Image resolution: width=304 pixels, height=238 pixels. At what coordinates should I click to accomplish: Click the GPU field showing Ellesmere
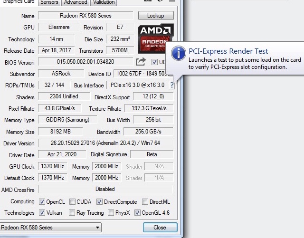(x=59, y=27)
